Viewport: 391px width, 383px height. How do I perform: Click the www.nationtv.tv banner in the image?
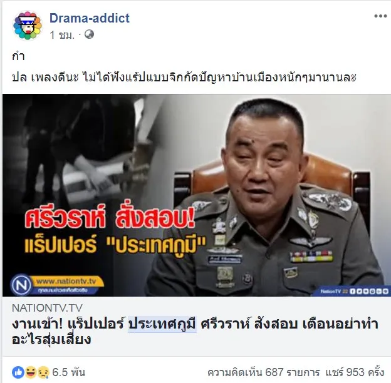tap(66, 282)
